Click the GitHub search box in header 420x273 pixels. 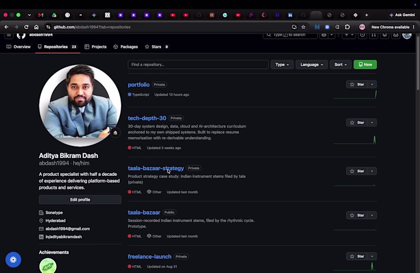click(x=290, y=35)
